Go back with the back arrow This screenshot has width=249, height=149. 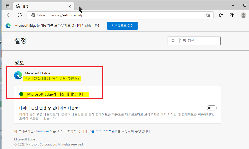click(9, 15)
